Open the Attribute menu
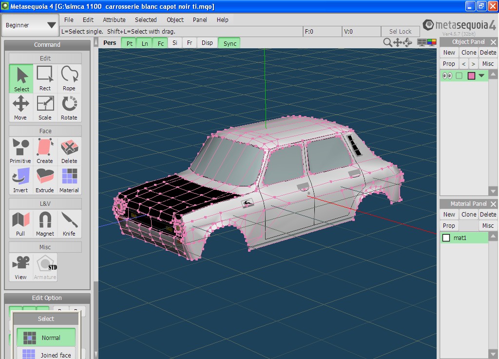The width and height of the screenshot is (499, 359). (114, 20)
